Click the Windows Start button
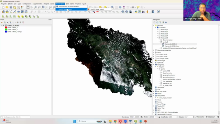Image resolution: width=220 pixels, height=124 pixels. point(75,121)
